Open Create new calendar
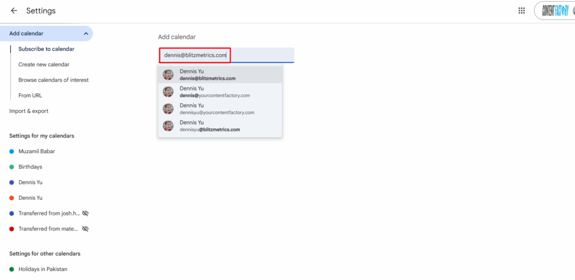This screenshot has width=575, height=280. coord(44,65)
